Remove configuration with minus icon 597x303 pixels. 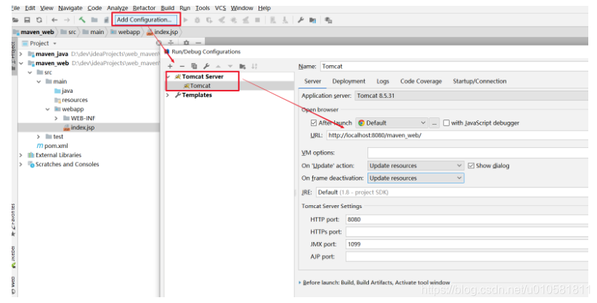click(182, 66)
